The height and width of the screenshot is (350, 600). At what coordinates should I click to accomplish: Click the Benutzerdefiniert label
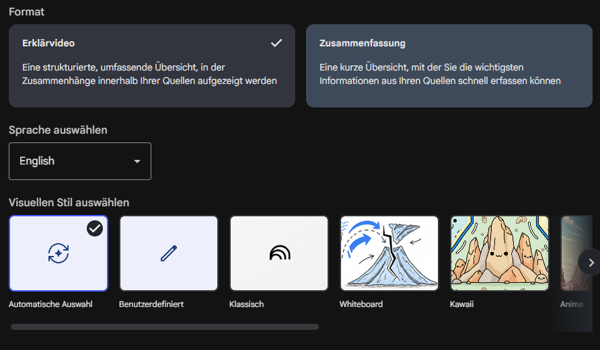pos(151,304)
